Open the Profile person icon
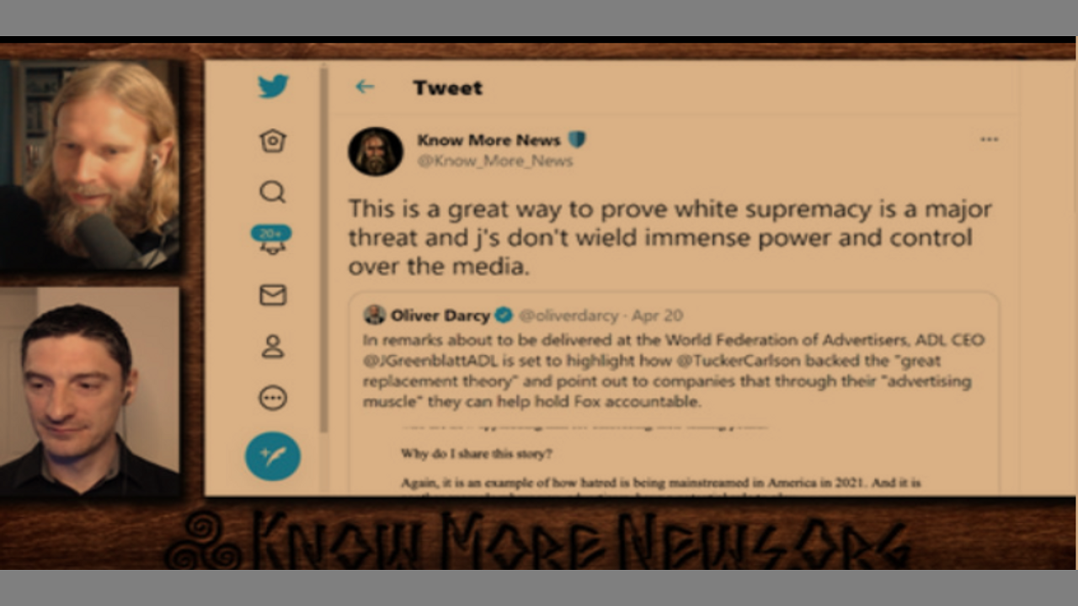Screen dimensions: 1078x606 coord(272,346)
